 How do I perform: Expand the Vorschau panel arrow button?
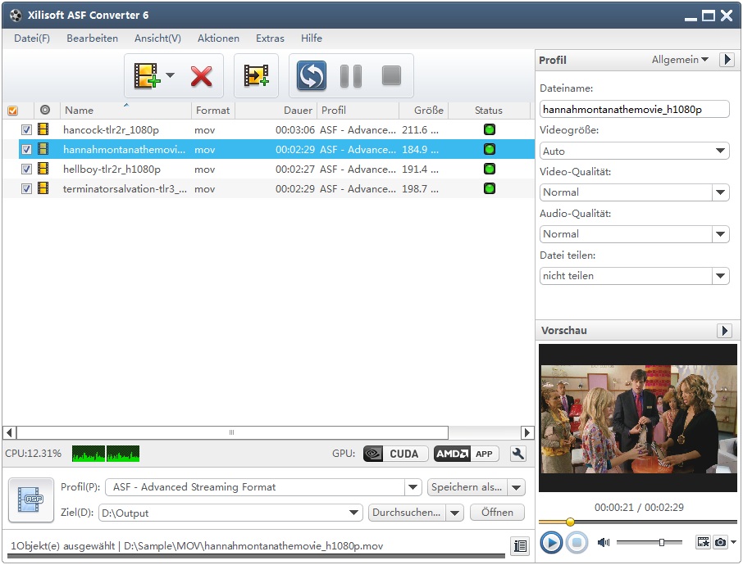724,330
